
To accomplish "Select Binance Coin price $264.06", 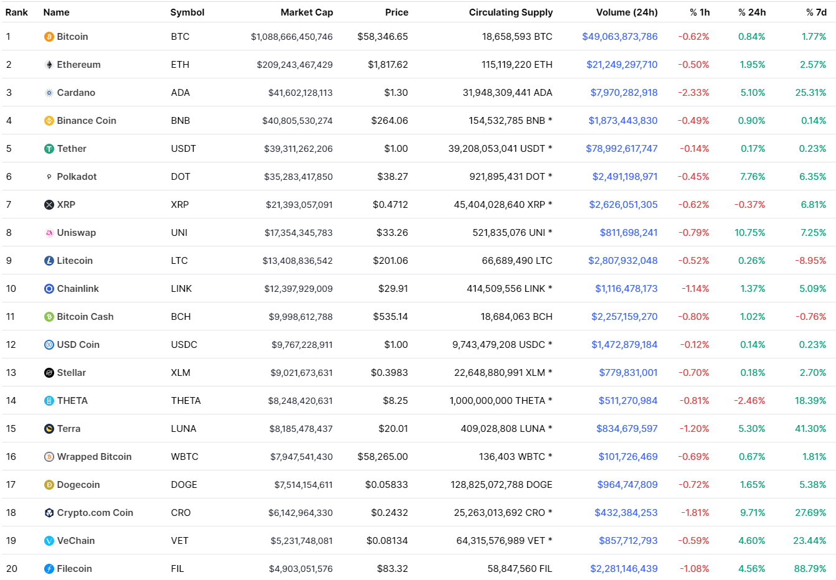I will coord(390,121).
